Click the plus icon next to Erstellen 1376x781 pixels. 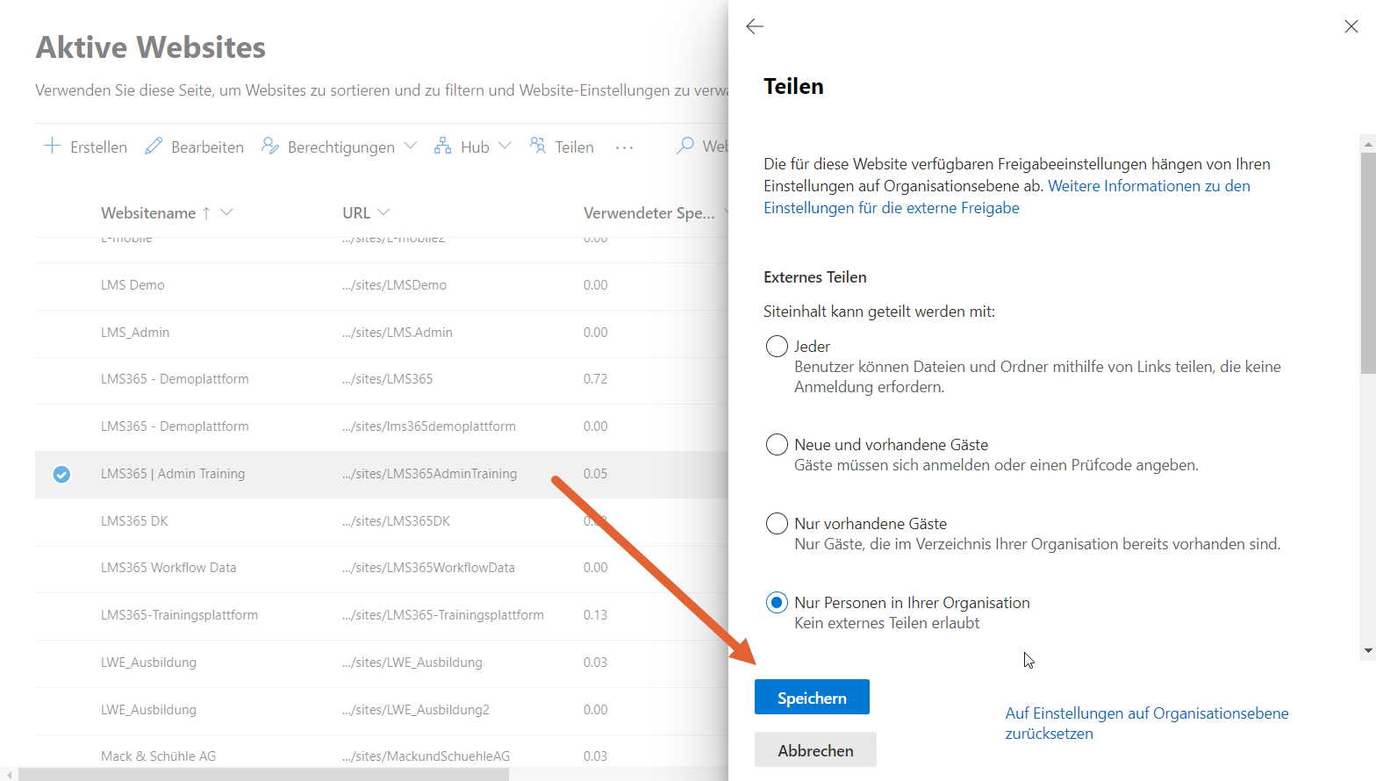52,147
